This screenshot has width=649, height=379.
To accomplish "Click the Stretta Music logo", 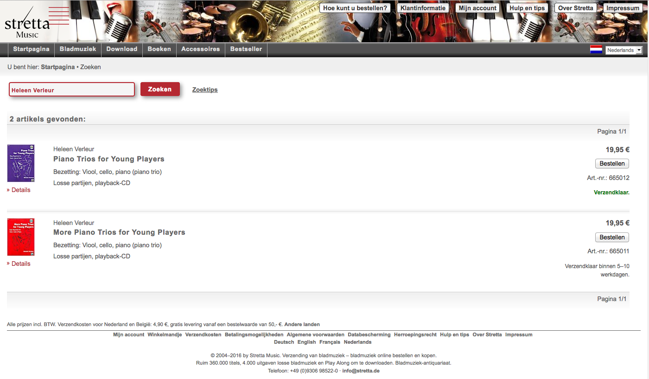I will (36, 21).
